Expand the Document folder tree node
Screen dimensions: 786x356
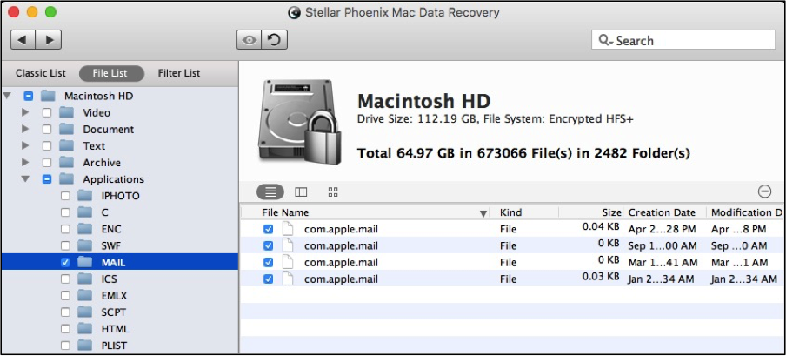(25, 129)
